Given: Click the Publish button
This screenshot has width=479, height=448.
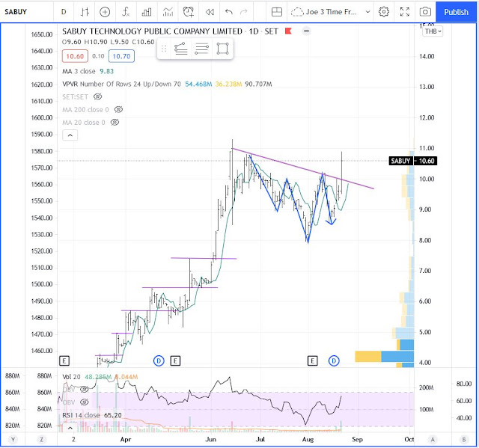Looking at the screenshot, I should pyautogui.click(x=456, y=12).
